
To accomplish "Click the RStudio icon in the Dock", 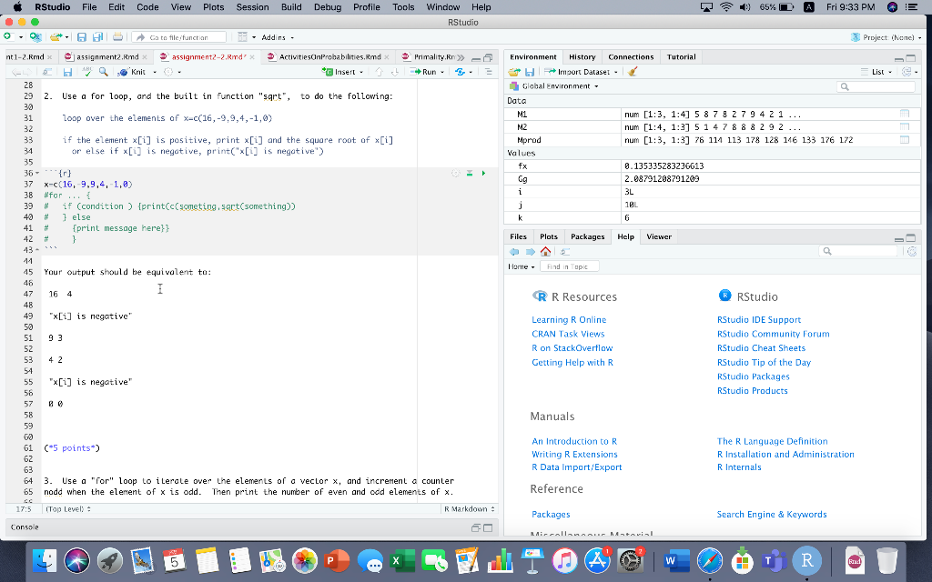I will [806, 562].
